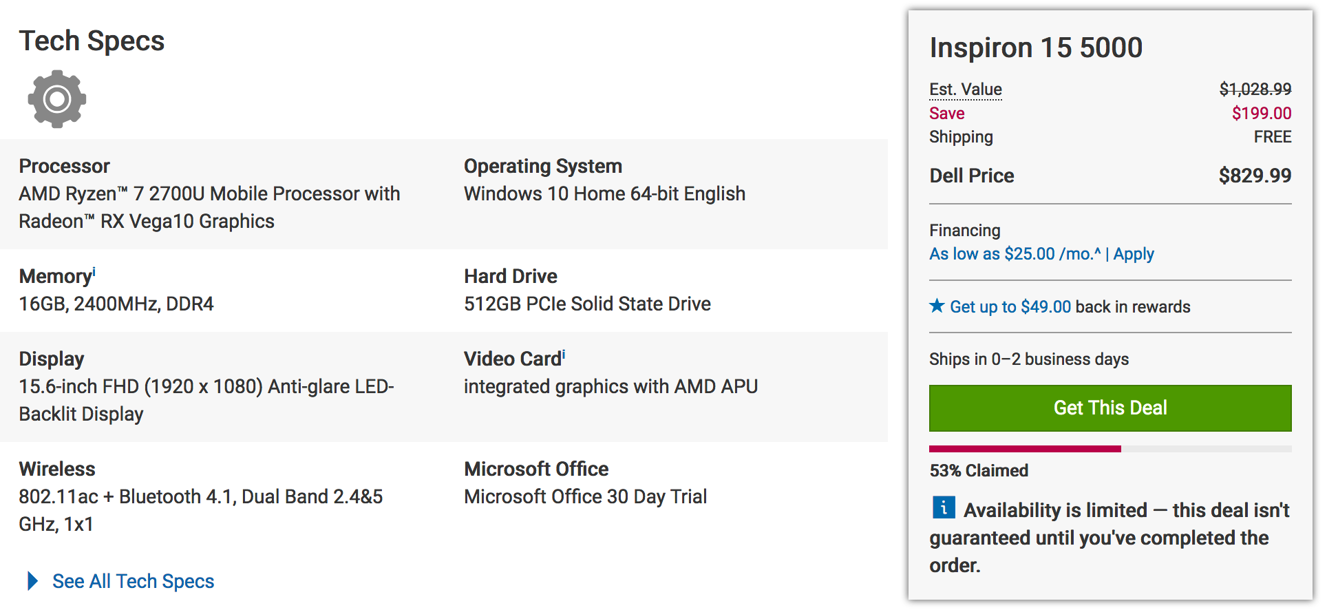Viewport: 1327px width, 610px height.
Task: Click the Dell Price $829.99 amount
Action: (1255, 176)
